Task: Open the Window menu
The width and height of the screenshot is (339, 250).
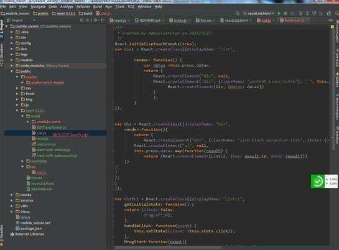Action: pyautogui.click(x=144, y=7)
